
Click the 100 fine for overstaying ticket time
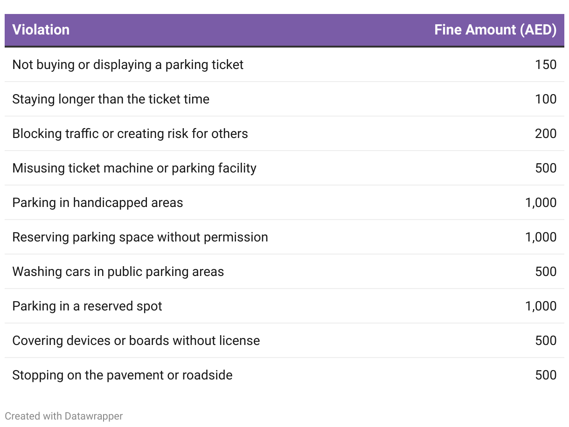click(x=546, y=99)
